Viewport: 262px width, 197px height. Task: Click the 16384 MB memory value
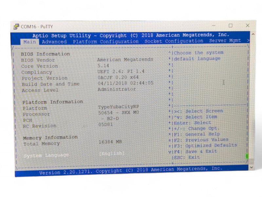(x=110, y=142)
